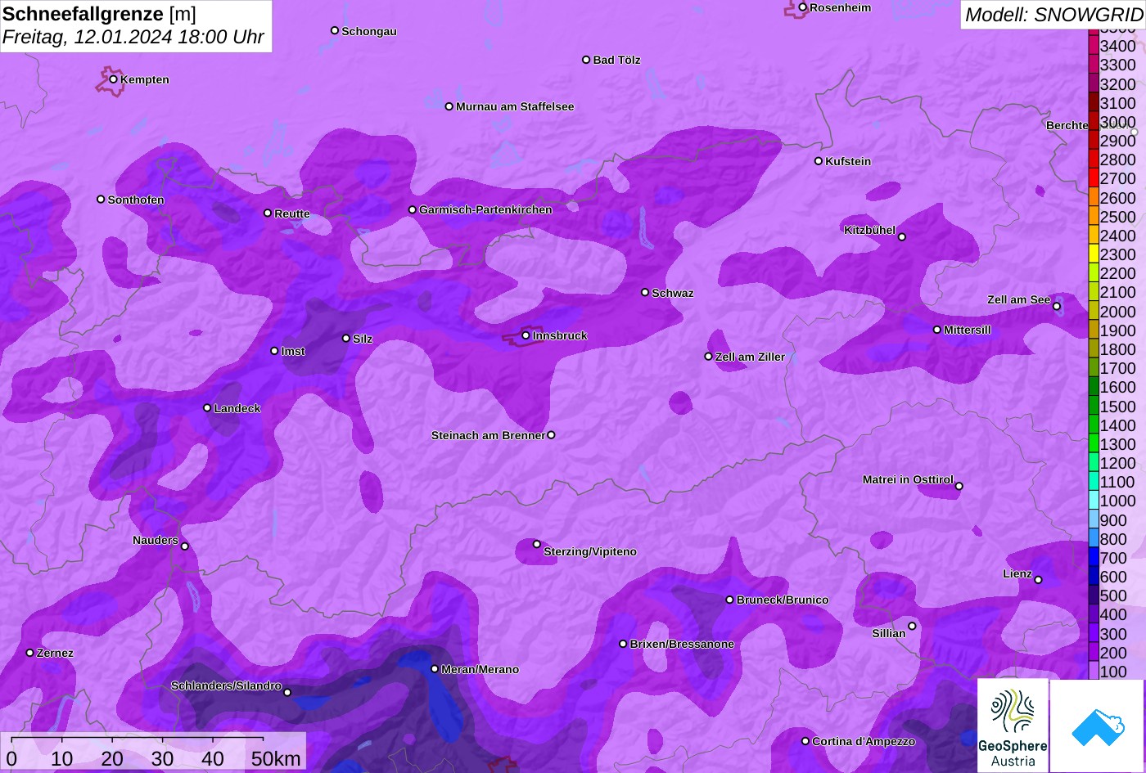Click the Kempten location marker
This screenshot has width=1146, height=773.
point(114,79)
